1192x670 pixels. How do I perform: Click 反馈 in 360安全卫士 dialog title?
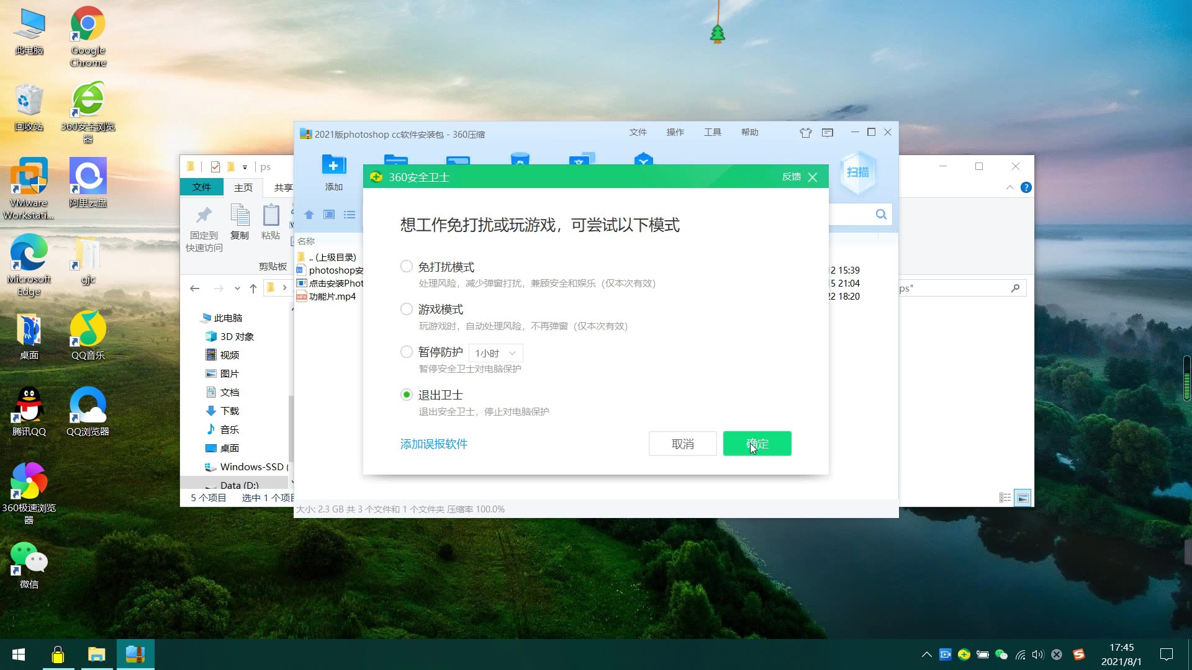pyautogui.click(x=791, y=177)
